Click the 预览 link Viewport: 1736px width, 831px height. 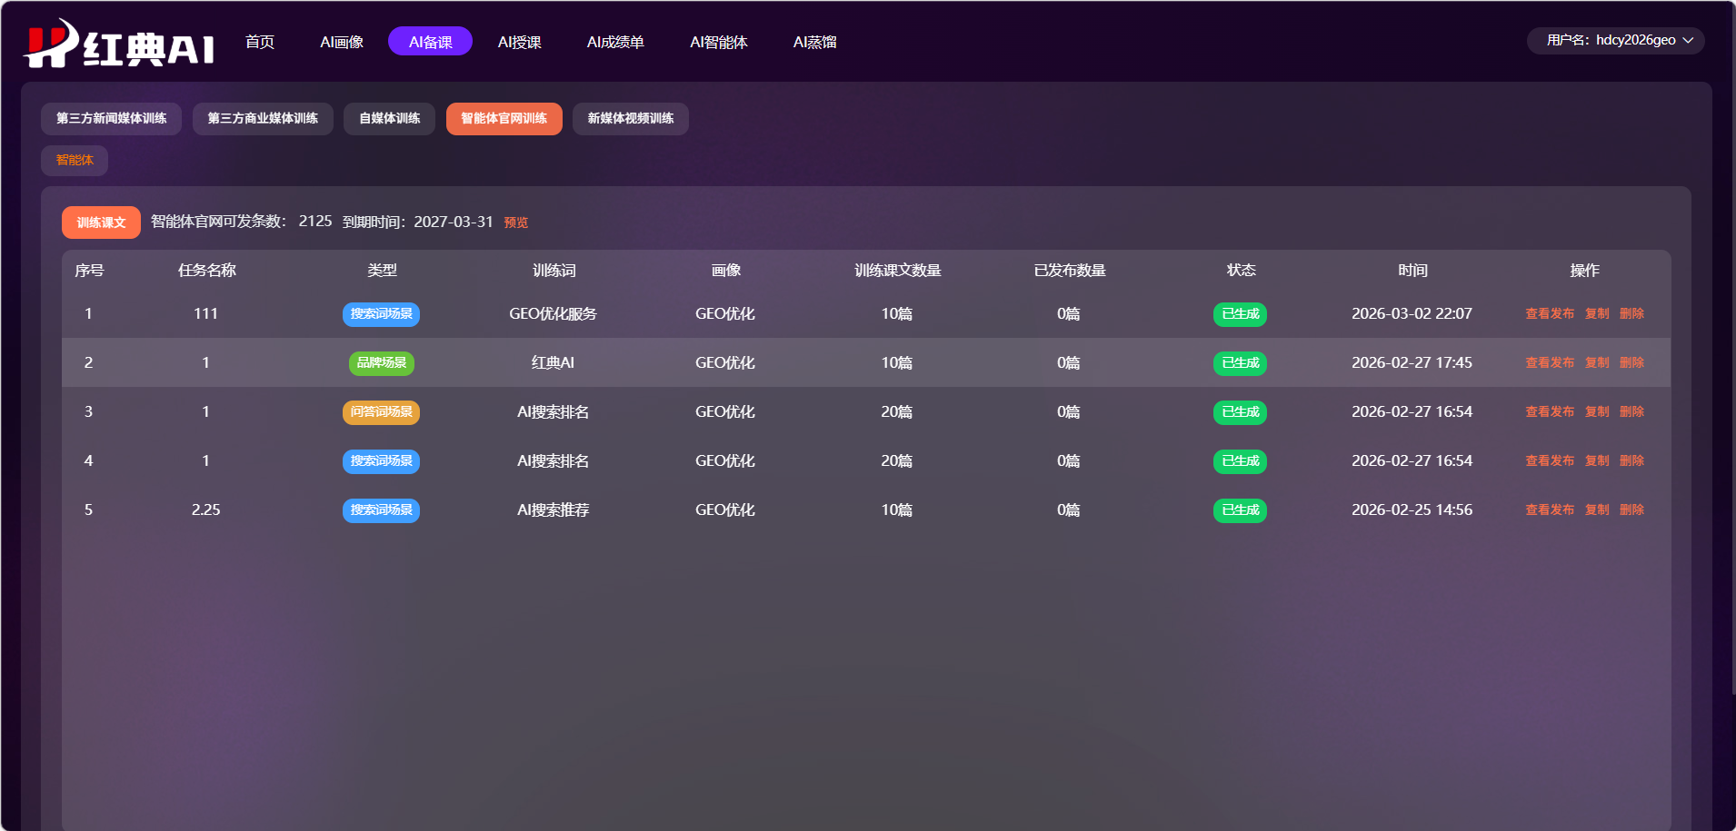[516, 223]
